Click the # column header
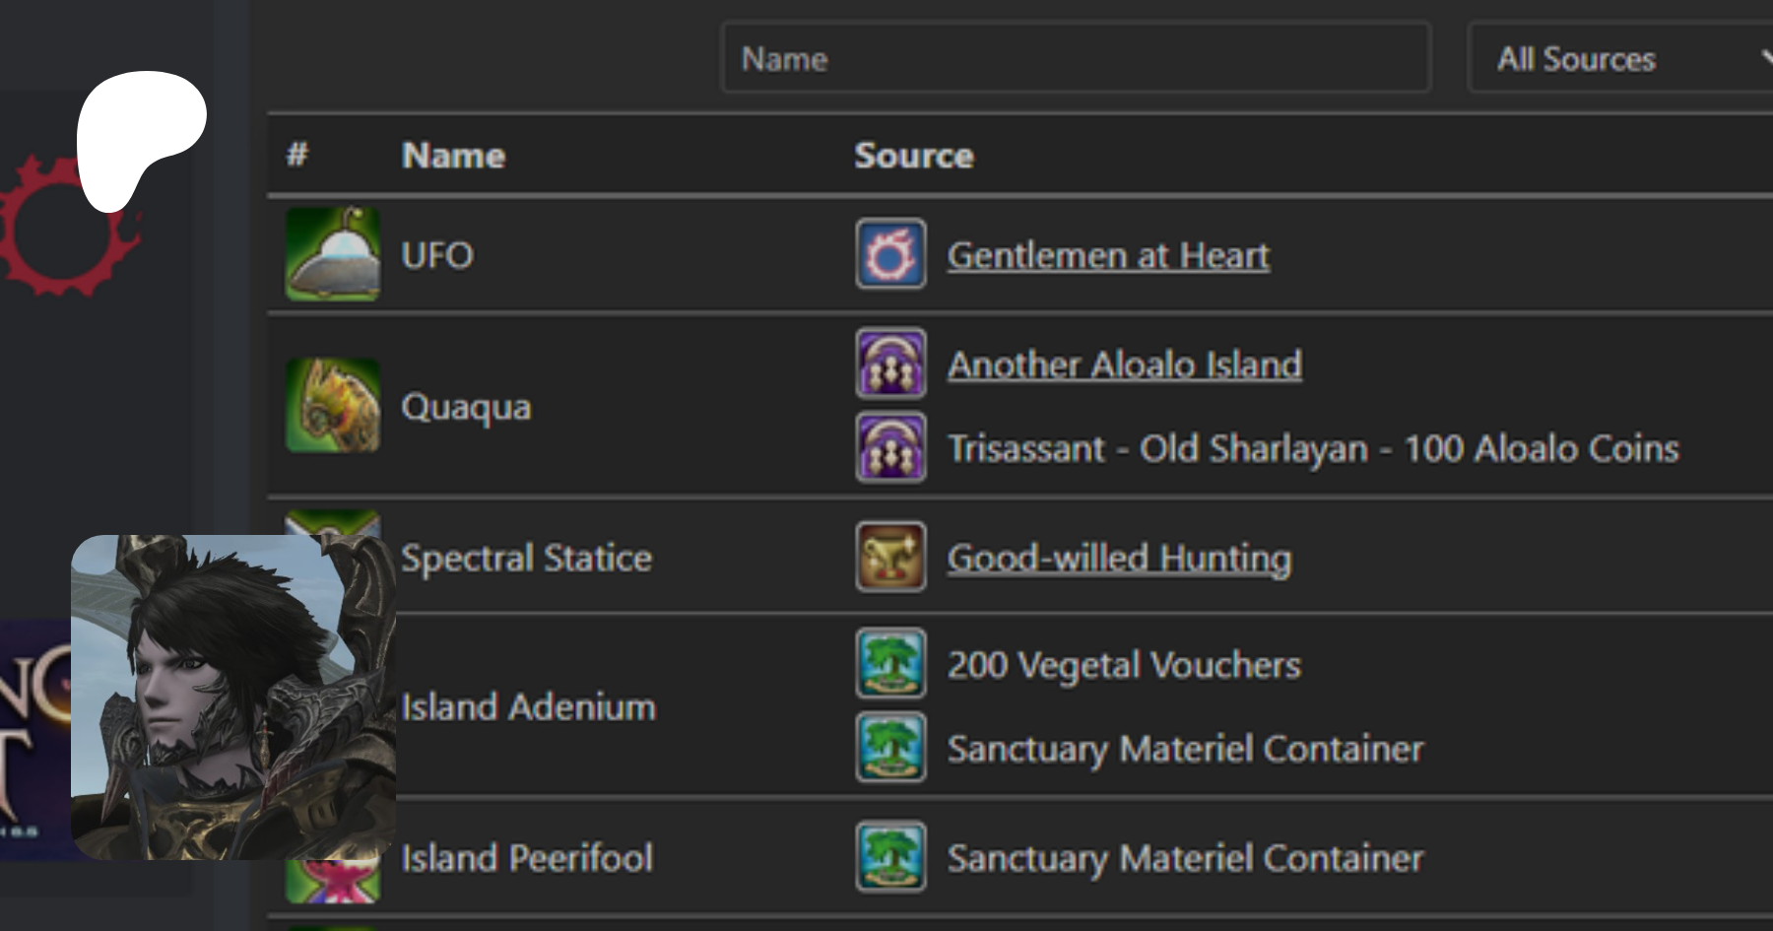Viewport: 1773px width, 931px height. (297, 155)
